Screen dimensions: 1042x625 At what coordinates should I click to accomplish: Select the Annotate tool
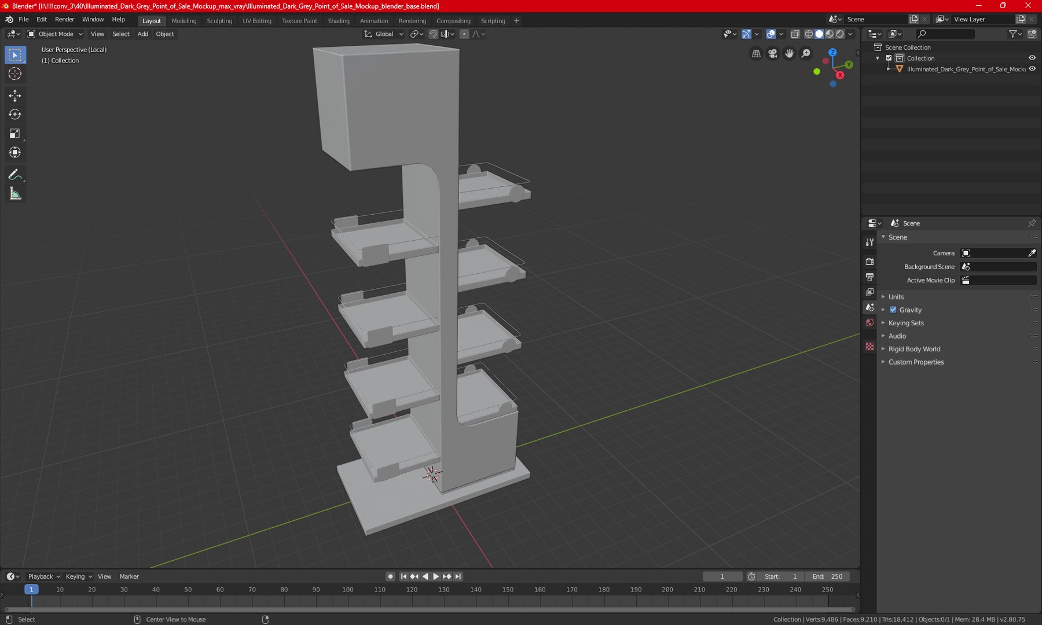15,175
